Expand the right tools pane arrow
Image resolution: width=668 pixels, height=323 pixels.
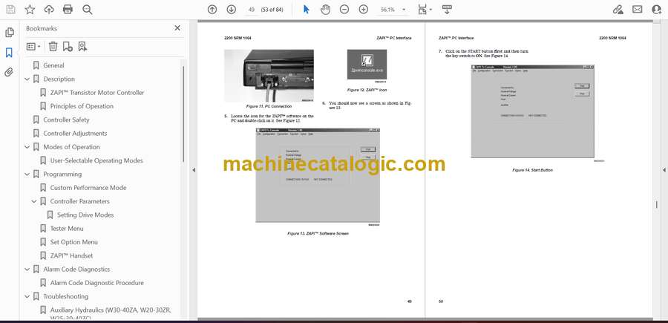(x=664, y=170)
